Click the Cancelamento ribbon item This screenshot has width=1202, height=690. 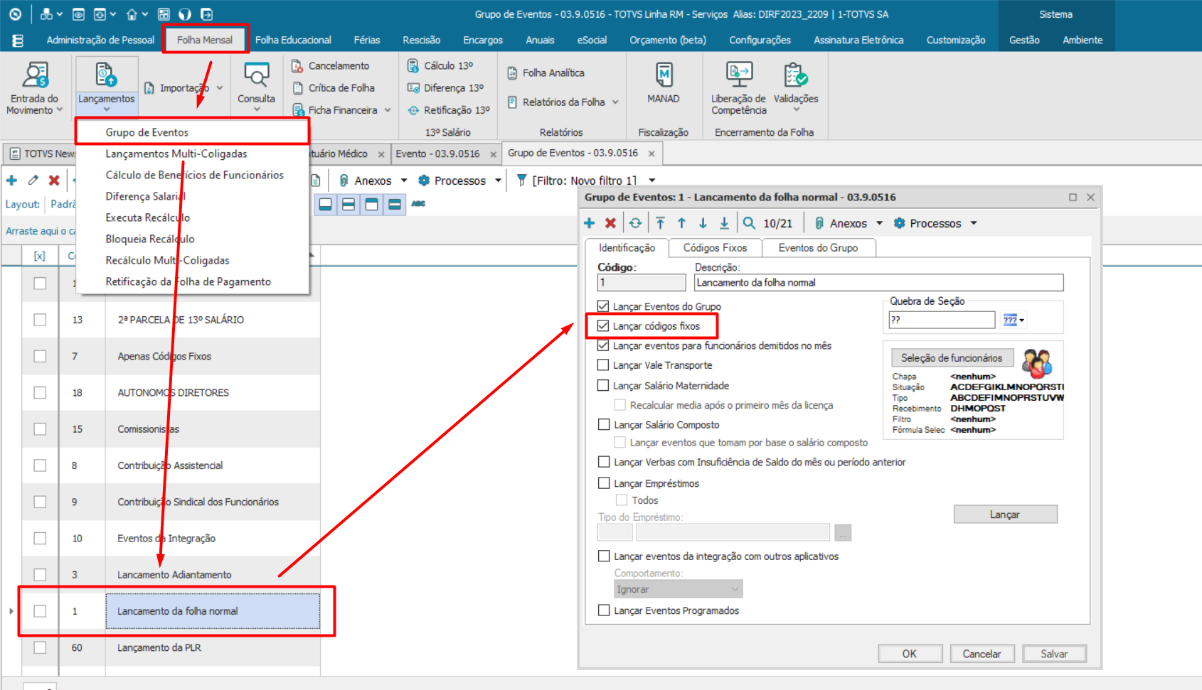pyautogui.click(x=331, y=65)
